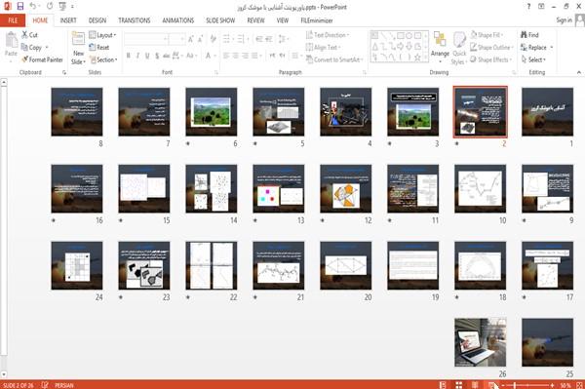Open PowerPoint Help question mark
Image resolution: width=585 pixels, height=389 pixels.
point(528,7)
